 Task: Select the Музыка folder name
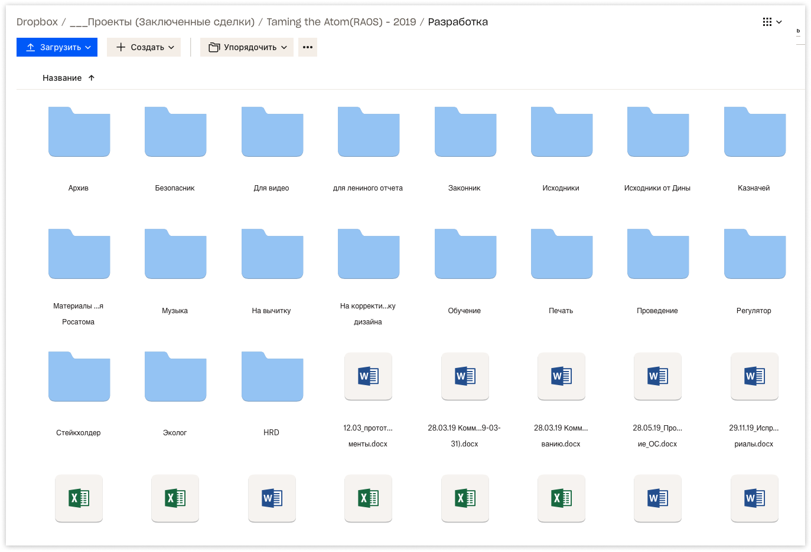(x=175, y=311)
